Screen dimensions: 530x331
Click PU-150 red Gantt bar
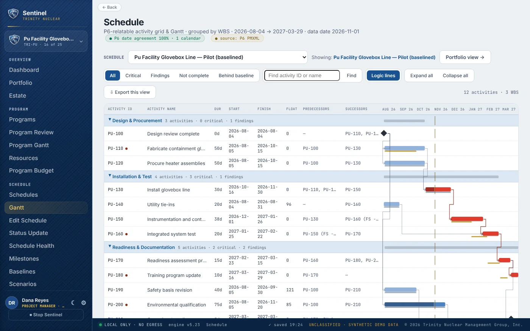click(467, 219)
